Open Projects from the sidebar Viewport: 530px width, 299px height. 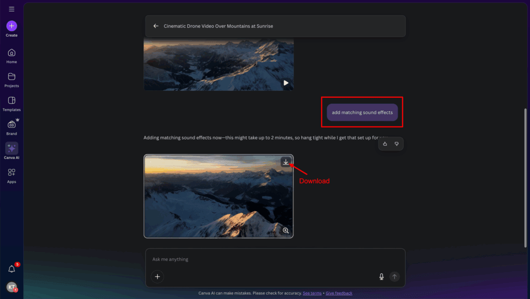click(11, 77)
